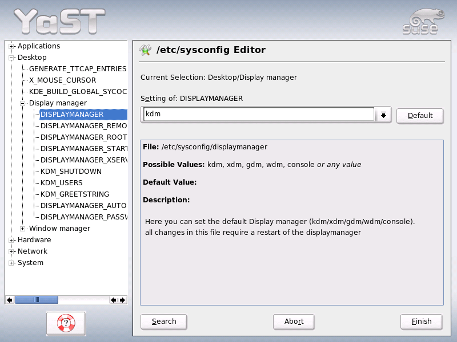The image size is (457, 342).
Task: Select the Display manager tree label
Action: (58, 103)
